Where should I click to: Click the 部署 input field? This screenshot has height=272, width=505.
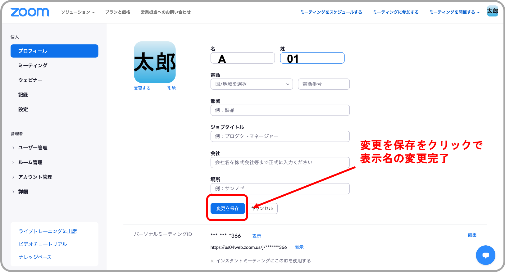pos(280,110)
